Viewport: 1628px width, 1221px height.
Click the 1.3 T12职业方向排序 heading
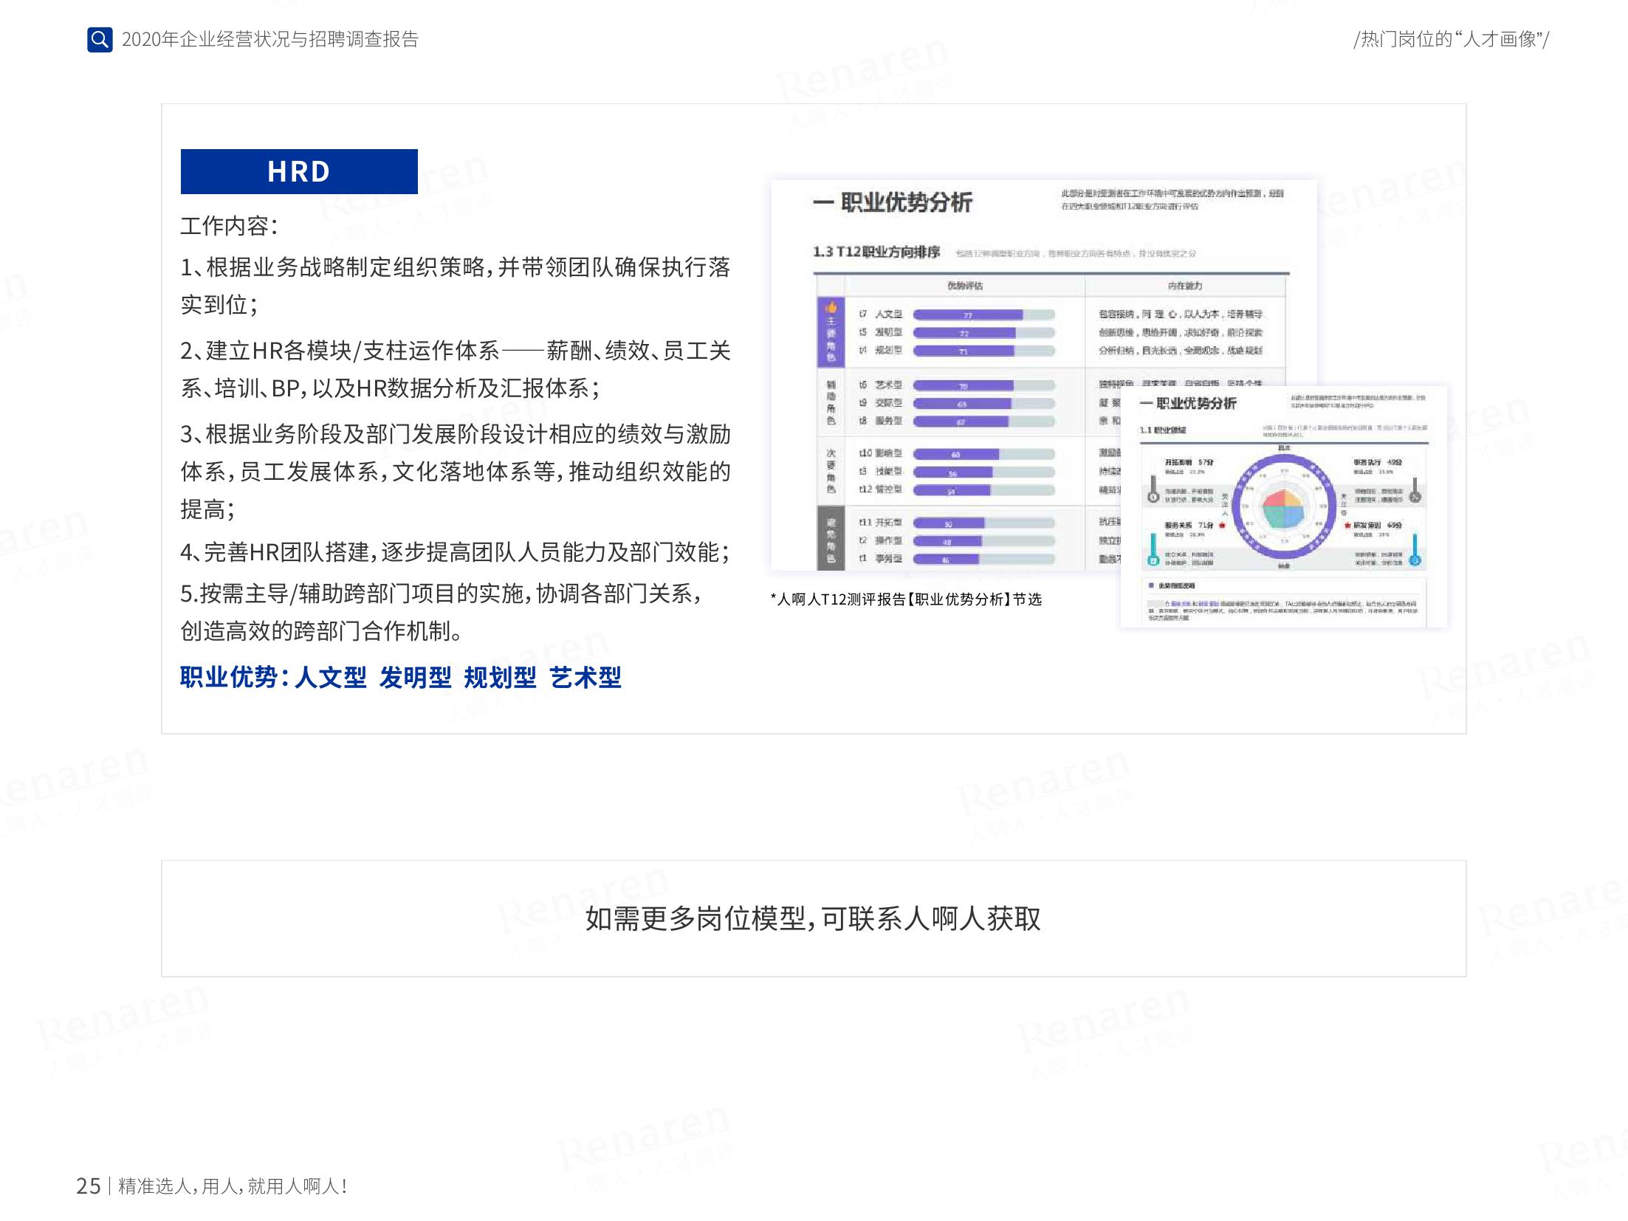876,252
